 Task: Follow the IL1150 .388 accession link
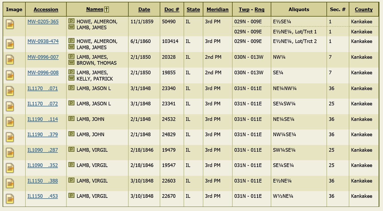43,181
